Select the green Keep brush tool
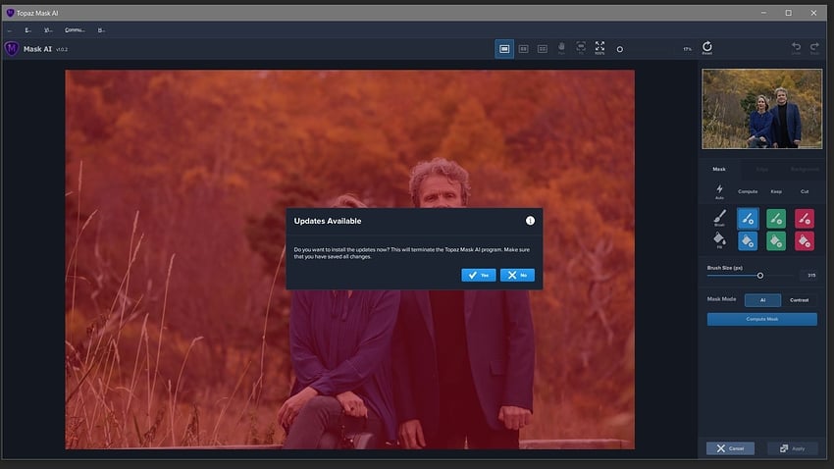834x469 pixels. tap(776, 219)
